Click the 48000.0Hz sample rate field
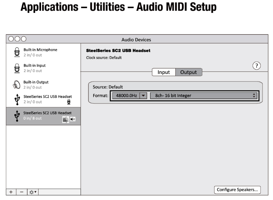The height and width of the screenshot is (200, 273). tap(126, 95)
